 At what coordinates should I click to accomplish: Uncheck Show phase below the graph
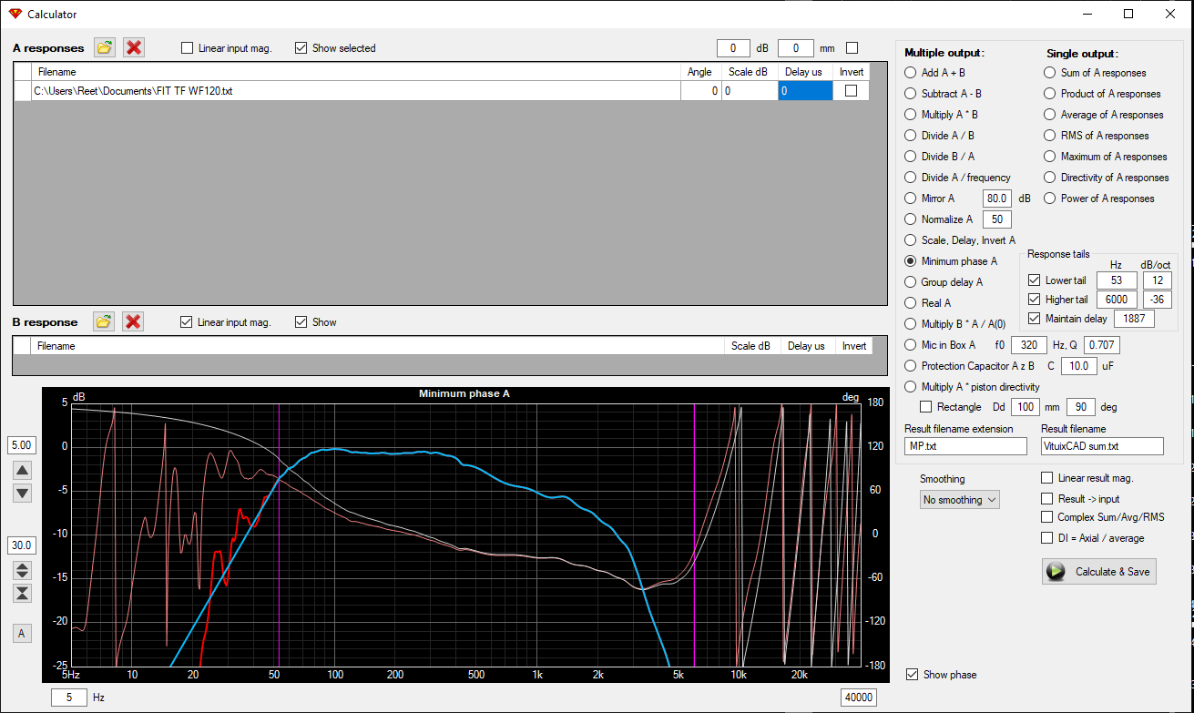tap(913, 675)
